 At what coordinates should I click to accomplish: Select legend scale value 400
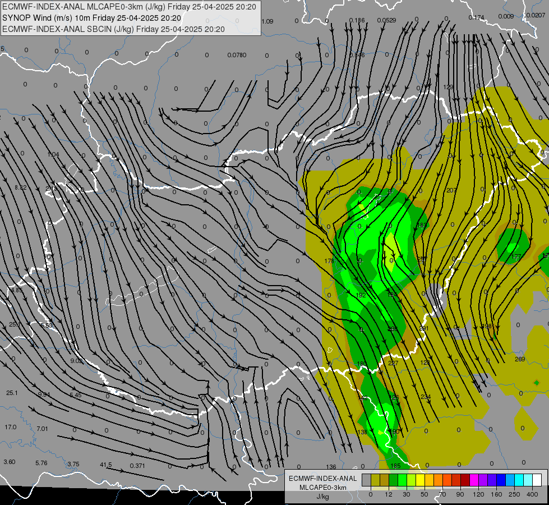click(x=532, y=494)
